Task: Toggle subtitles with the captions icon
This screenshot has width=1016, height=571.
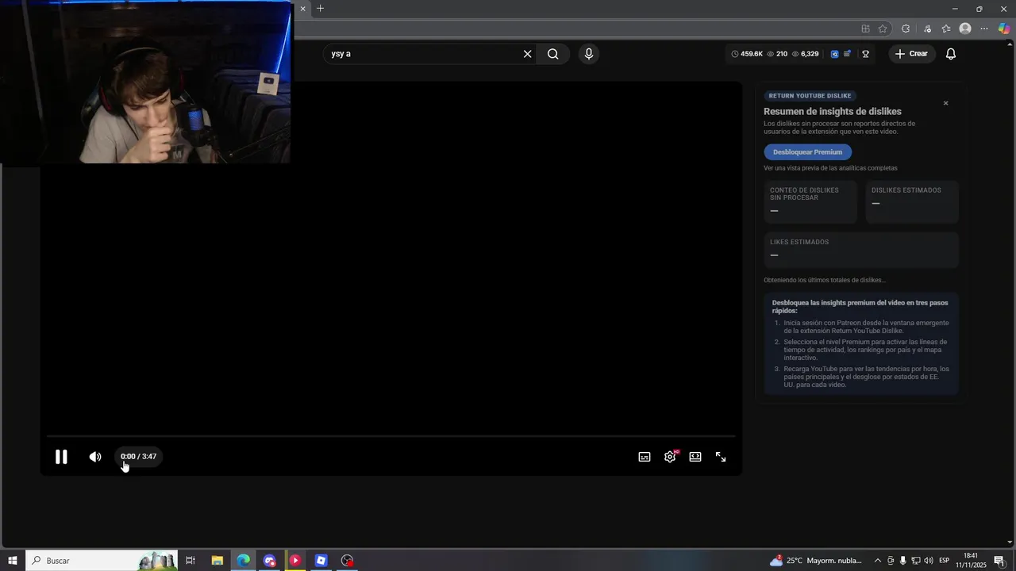Action: pos(645,457)
